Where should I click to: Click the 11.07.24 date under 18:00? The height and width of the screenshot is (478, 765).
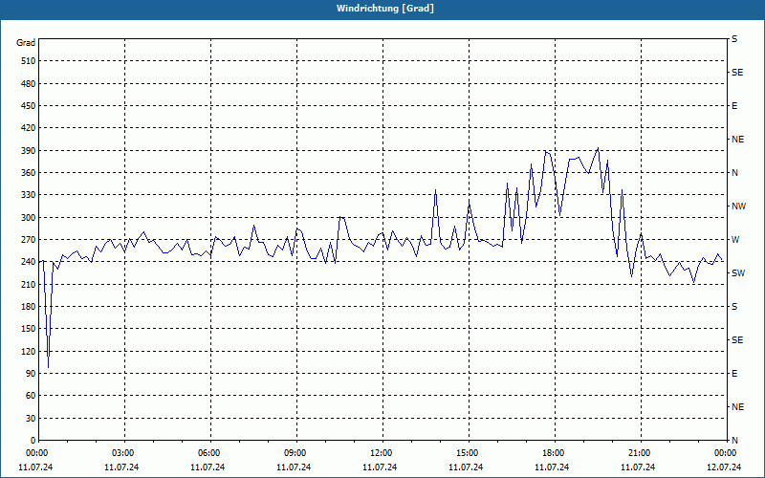point(552,467)
